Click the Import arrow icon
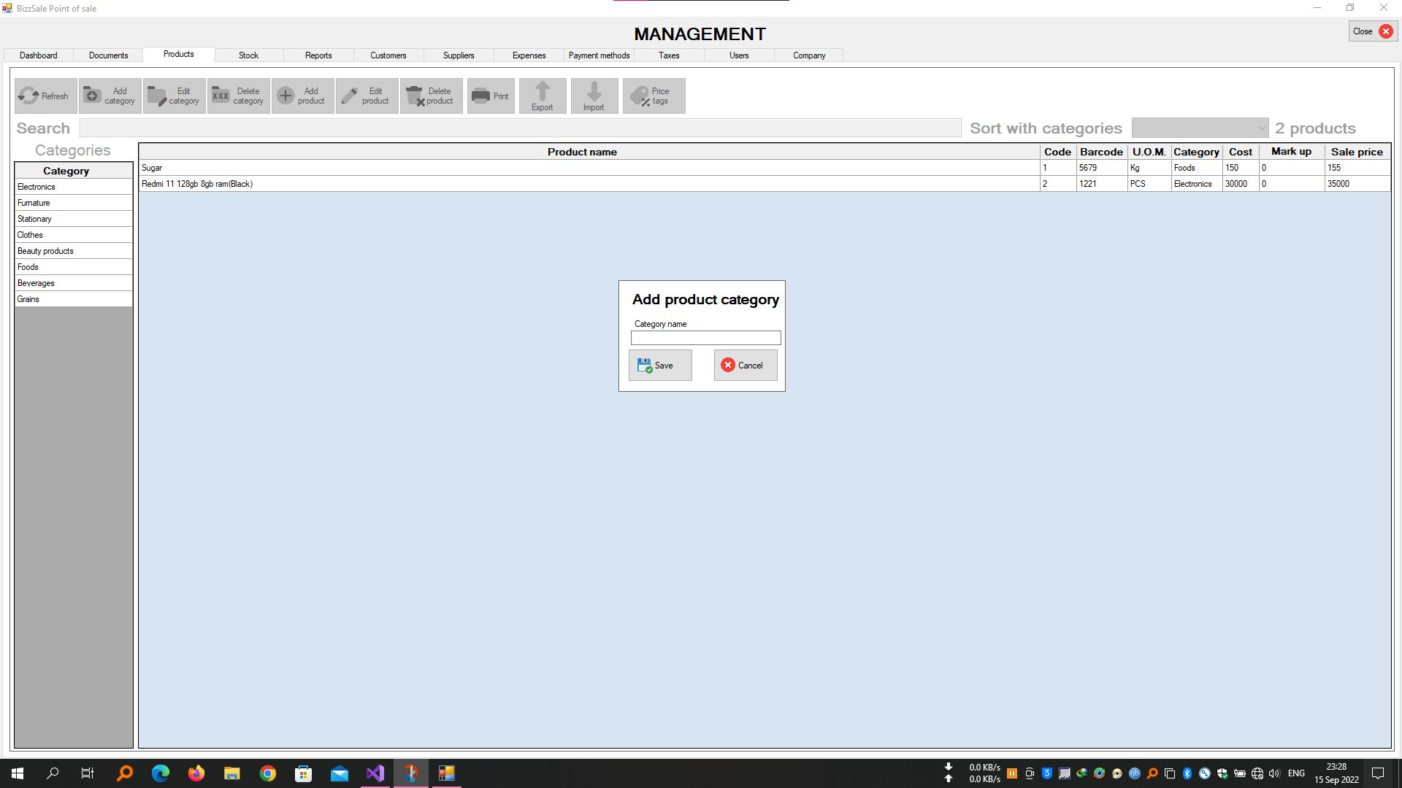The width and height of the screenshot is (1402, 788). (x=594, y=91)
